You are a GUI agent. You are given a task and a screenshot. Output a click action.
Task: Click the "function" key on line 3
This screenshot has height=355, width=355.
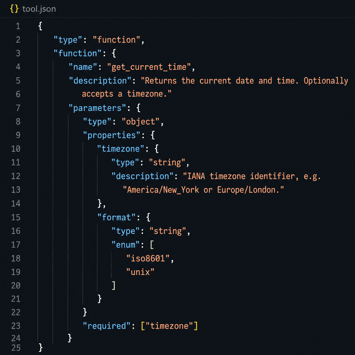click(77, 54)
